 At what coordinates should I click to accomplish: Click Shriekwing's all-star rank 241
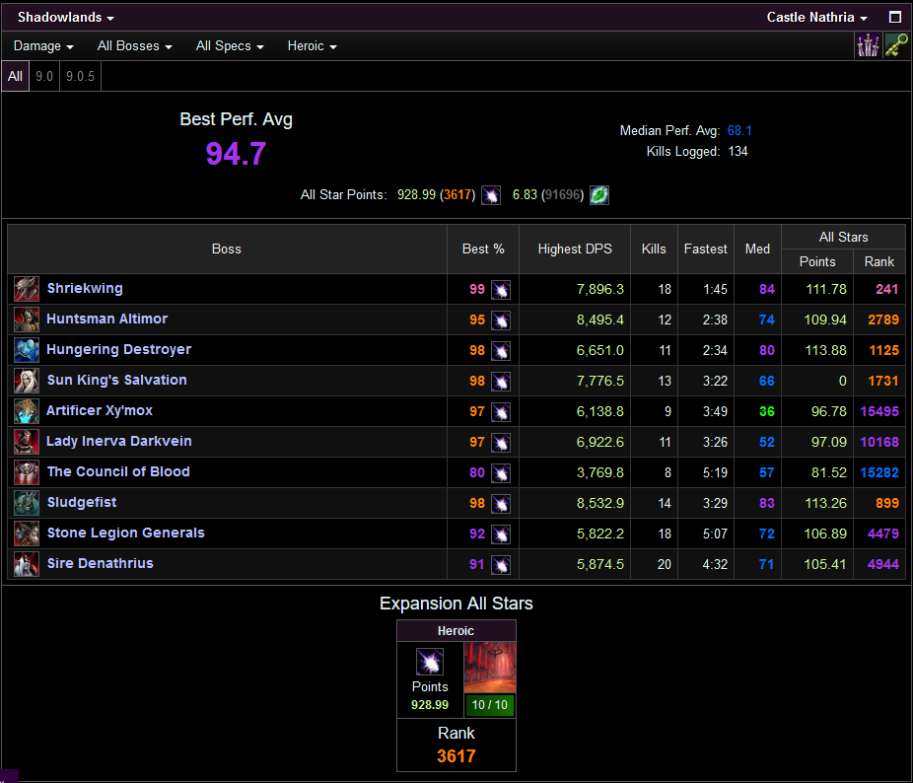coord(886,290)
